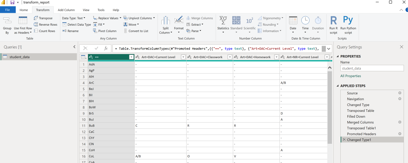The image size is (408, 163).
Task: Open the File tab
Action: pyautogui.click(x=8, y=10)
